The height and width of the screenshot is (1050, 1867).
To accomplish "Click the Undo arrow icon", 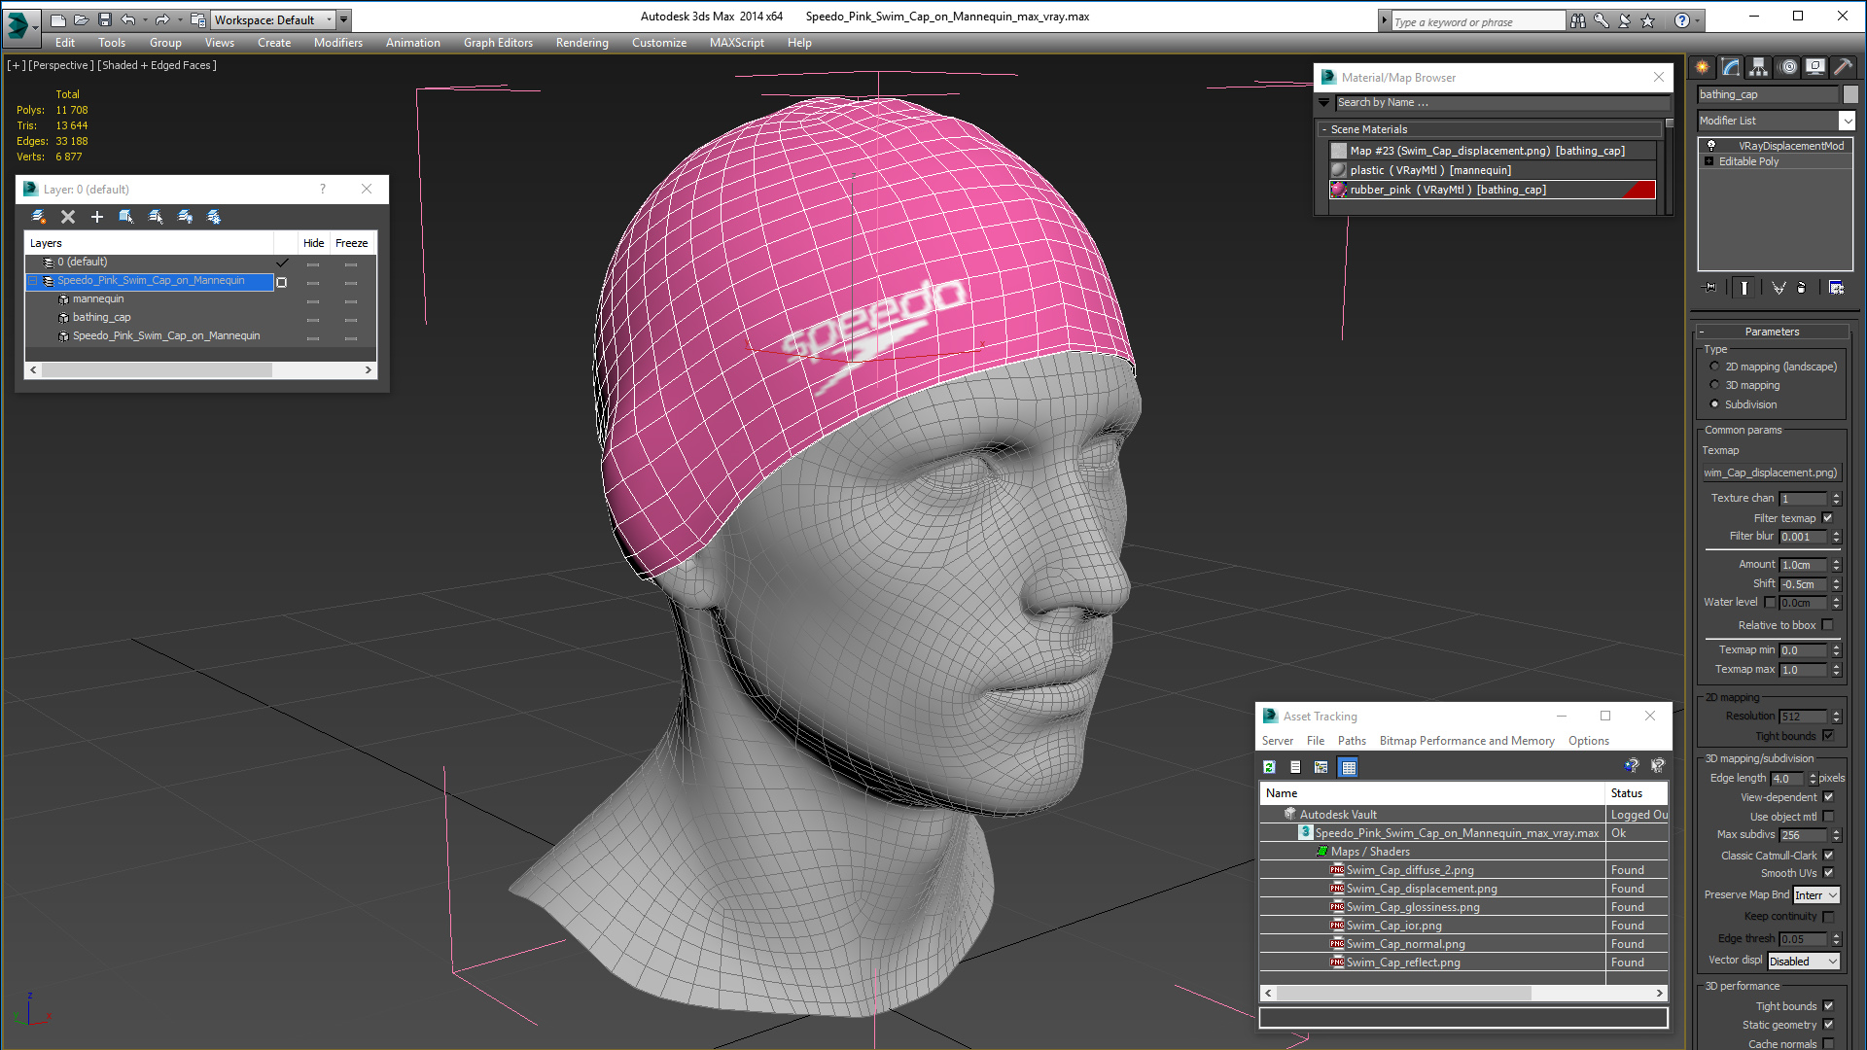I will (127, 19).
